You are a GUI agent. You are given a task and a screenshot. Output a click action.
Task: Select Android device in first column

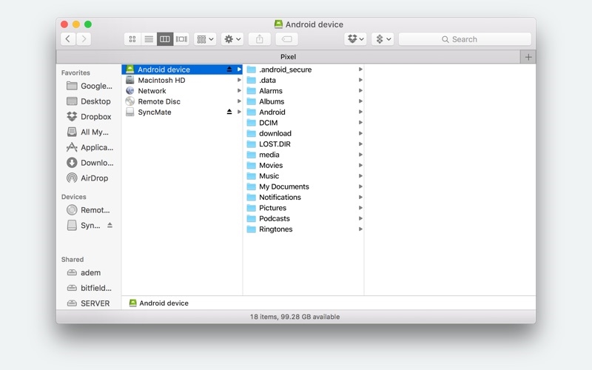pos(182,70)
